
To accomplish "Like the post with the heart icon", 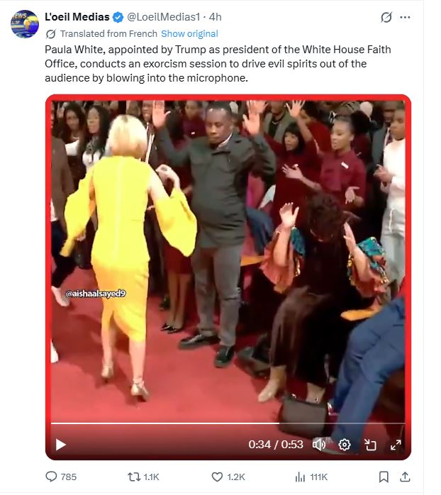I will click(228, 477).
